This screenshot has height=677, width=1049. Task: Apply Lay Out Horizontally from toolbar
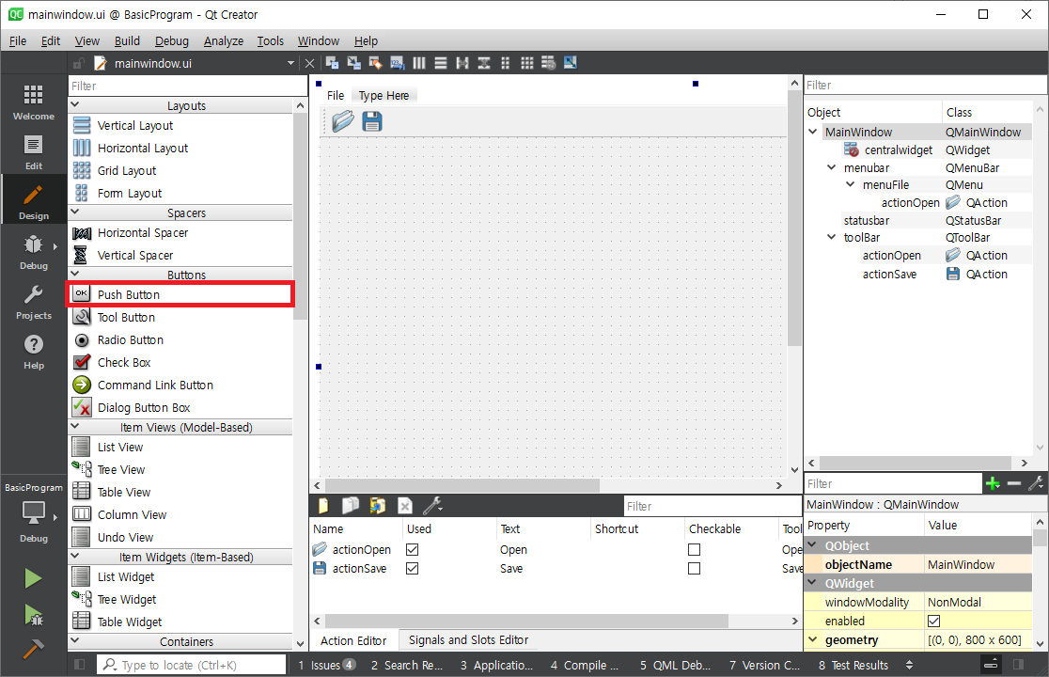click(419, 63)
